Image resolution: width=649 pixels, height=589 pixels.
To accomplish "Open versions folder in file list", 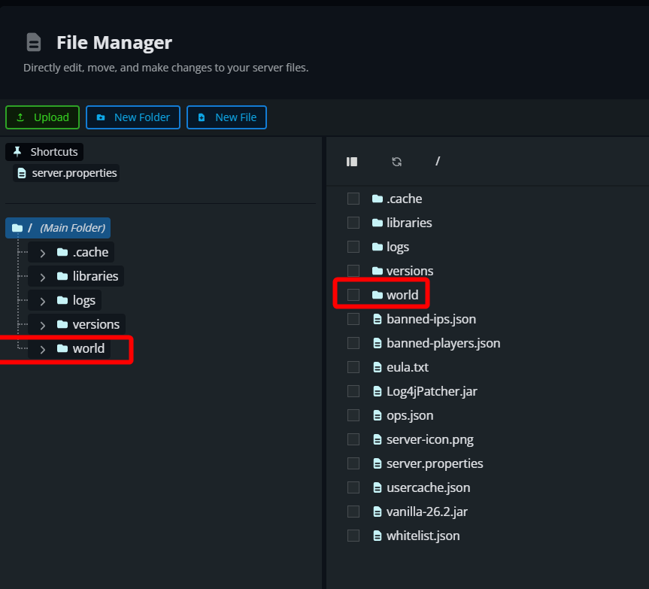I will [410, 271].
